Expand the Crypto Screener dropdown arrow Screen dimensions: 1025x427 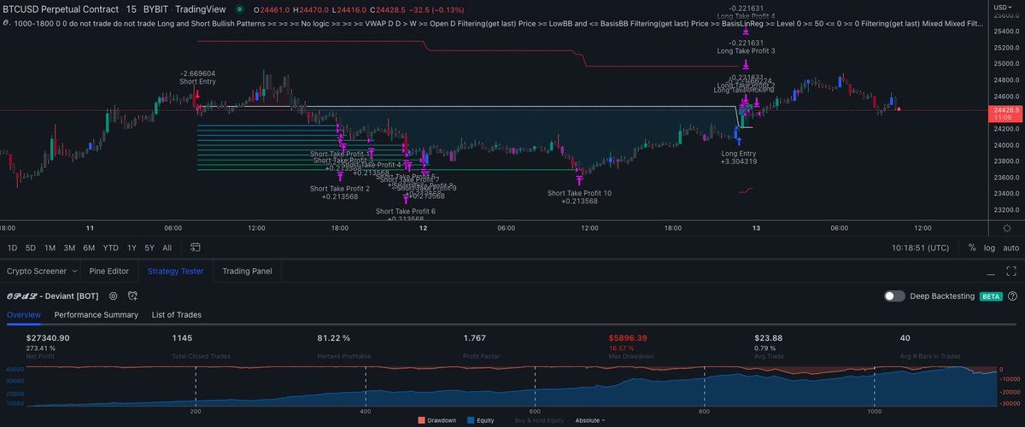point(74,272)
